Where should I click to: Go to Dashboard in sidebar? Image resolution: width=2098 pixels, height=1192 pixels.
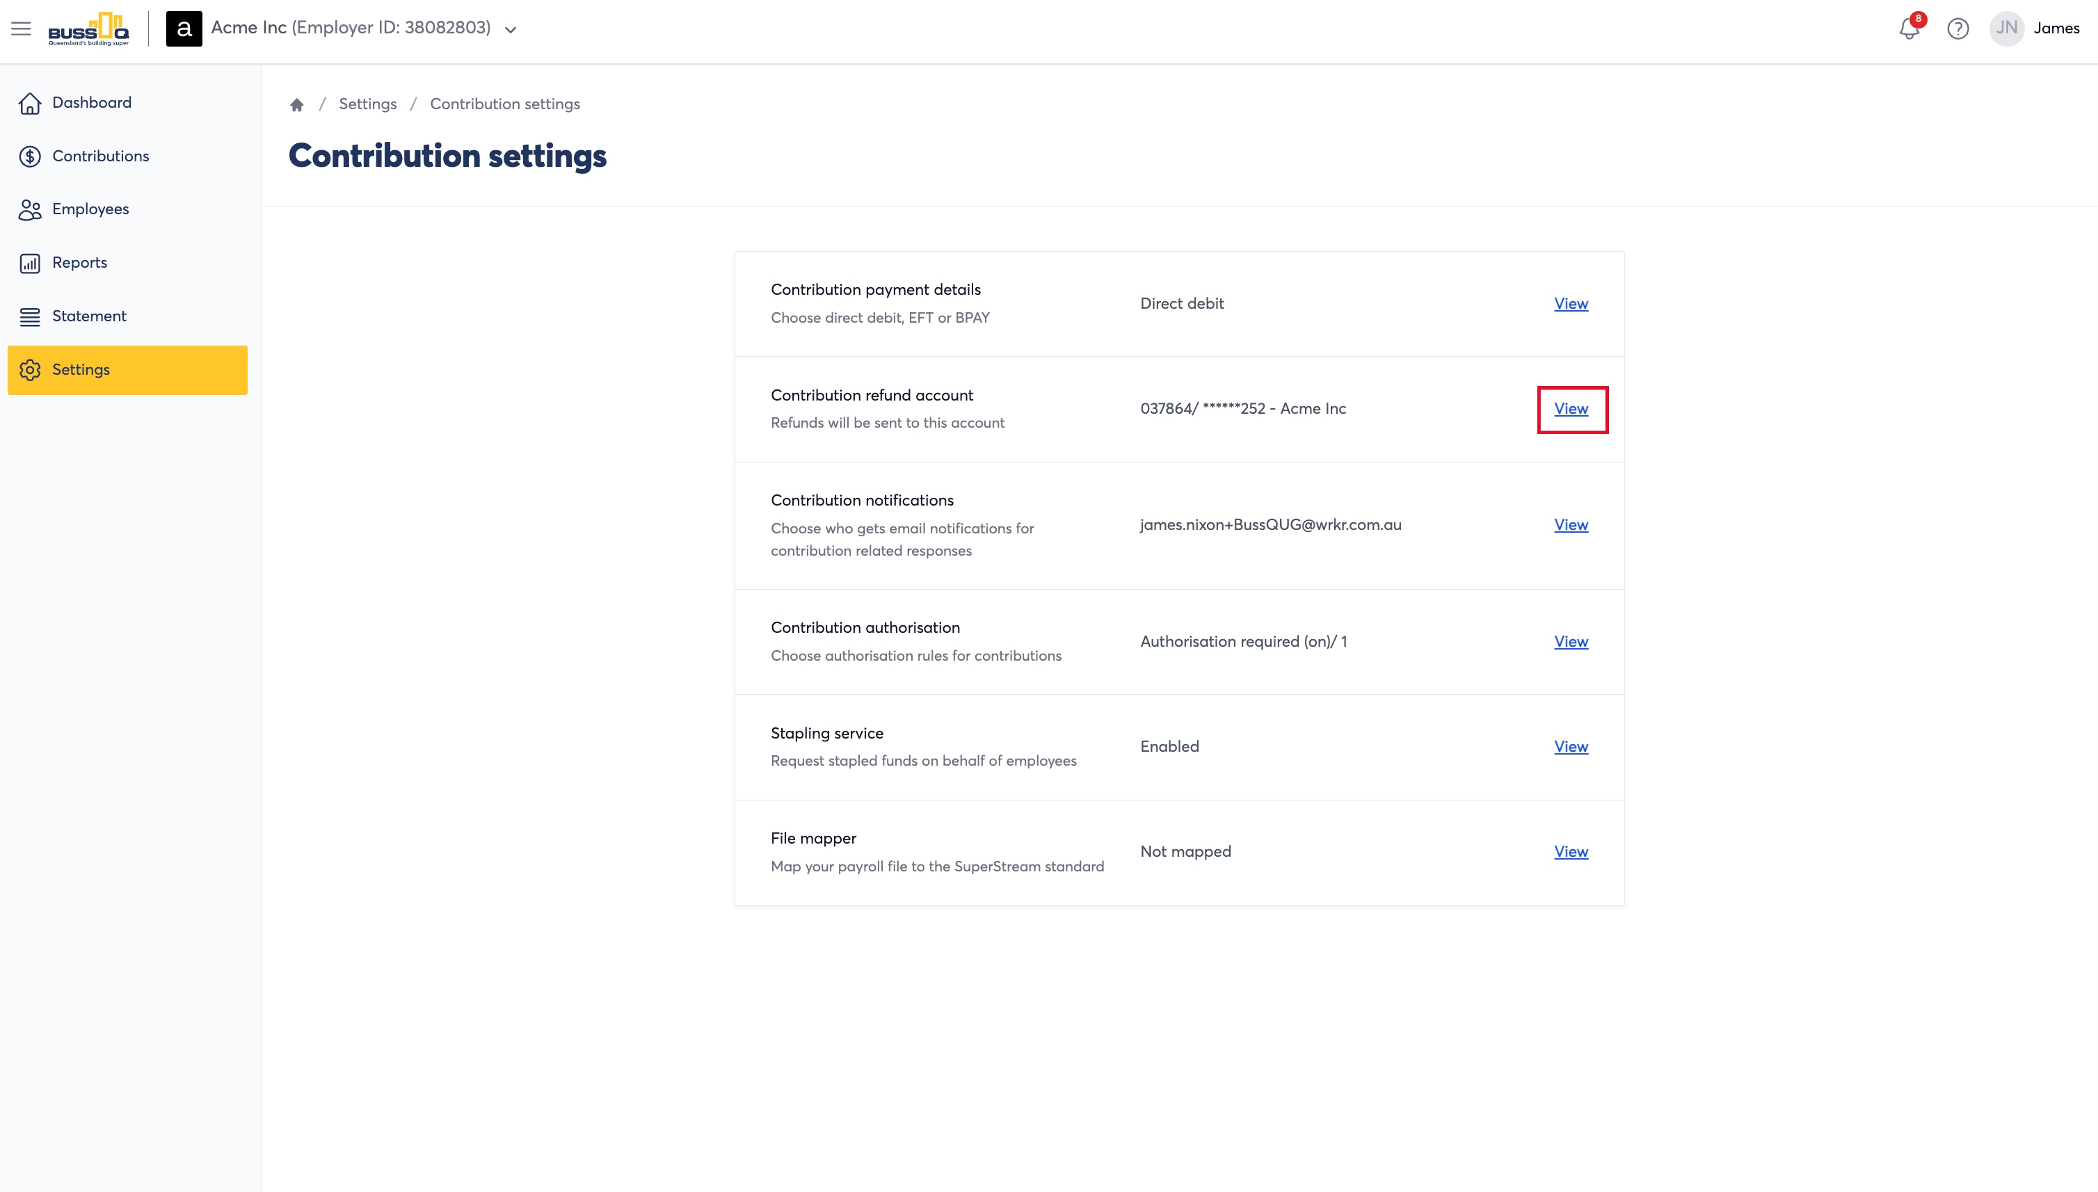click(x=128, y=103)
